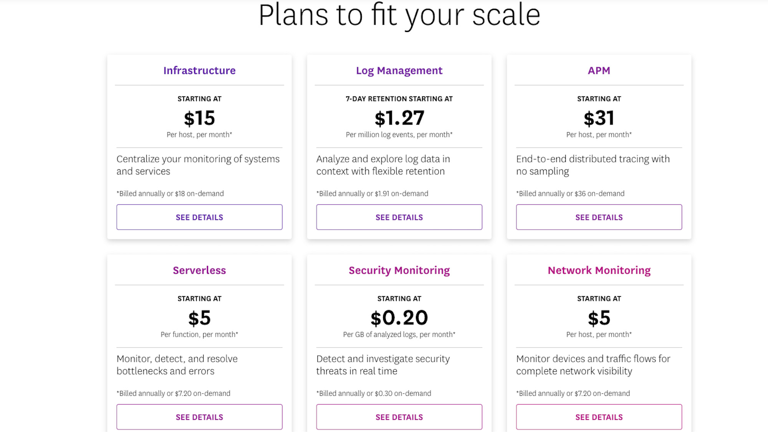Open the Network Monitoring plan title
768x432 pixels.
(x=599, y=270)
